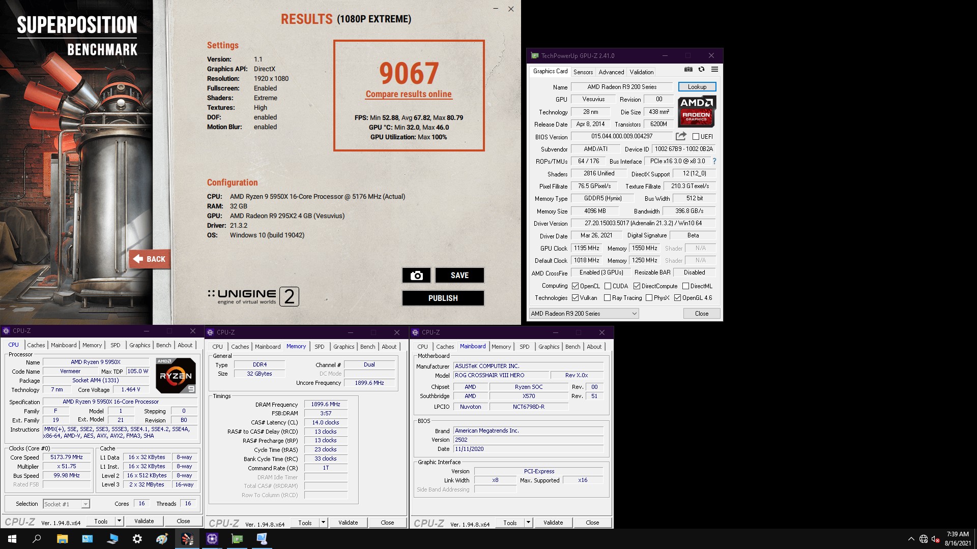
Task: Click the Bus Interface question mark icon
Action: 714,161
